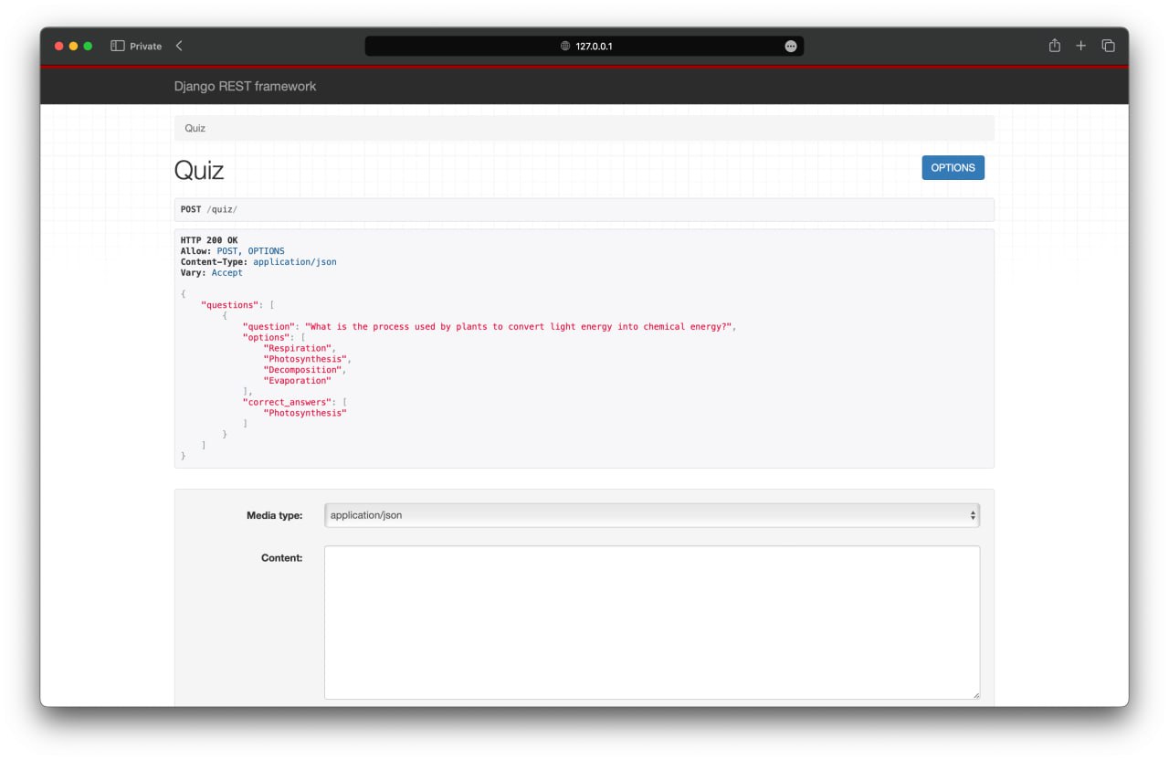Click the 127.0.0.1 address bar

point(594,46)
